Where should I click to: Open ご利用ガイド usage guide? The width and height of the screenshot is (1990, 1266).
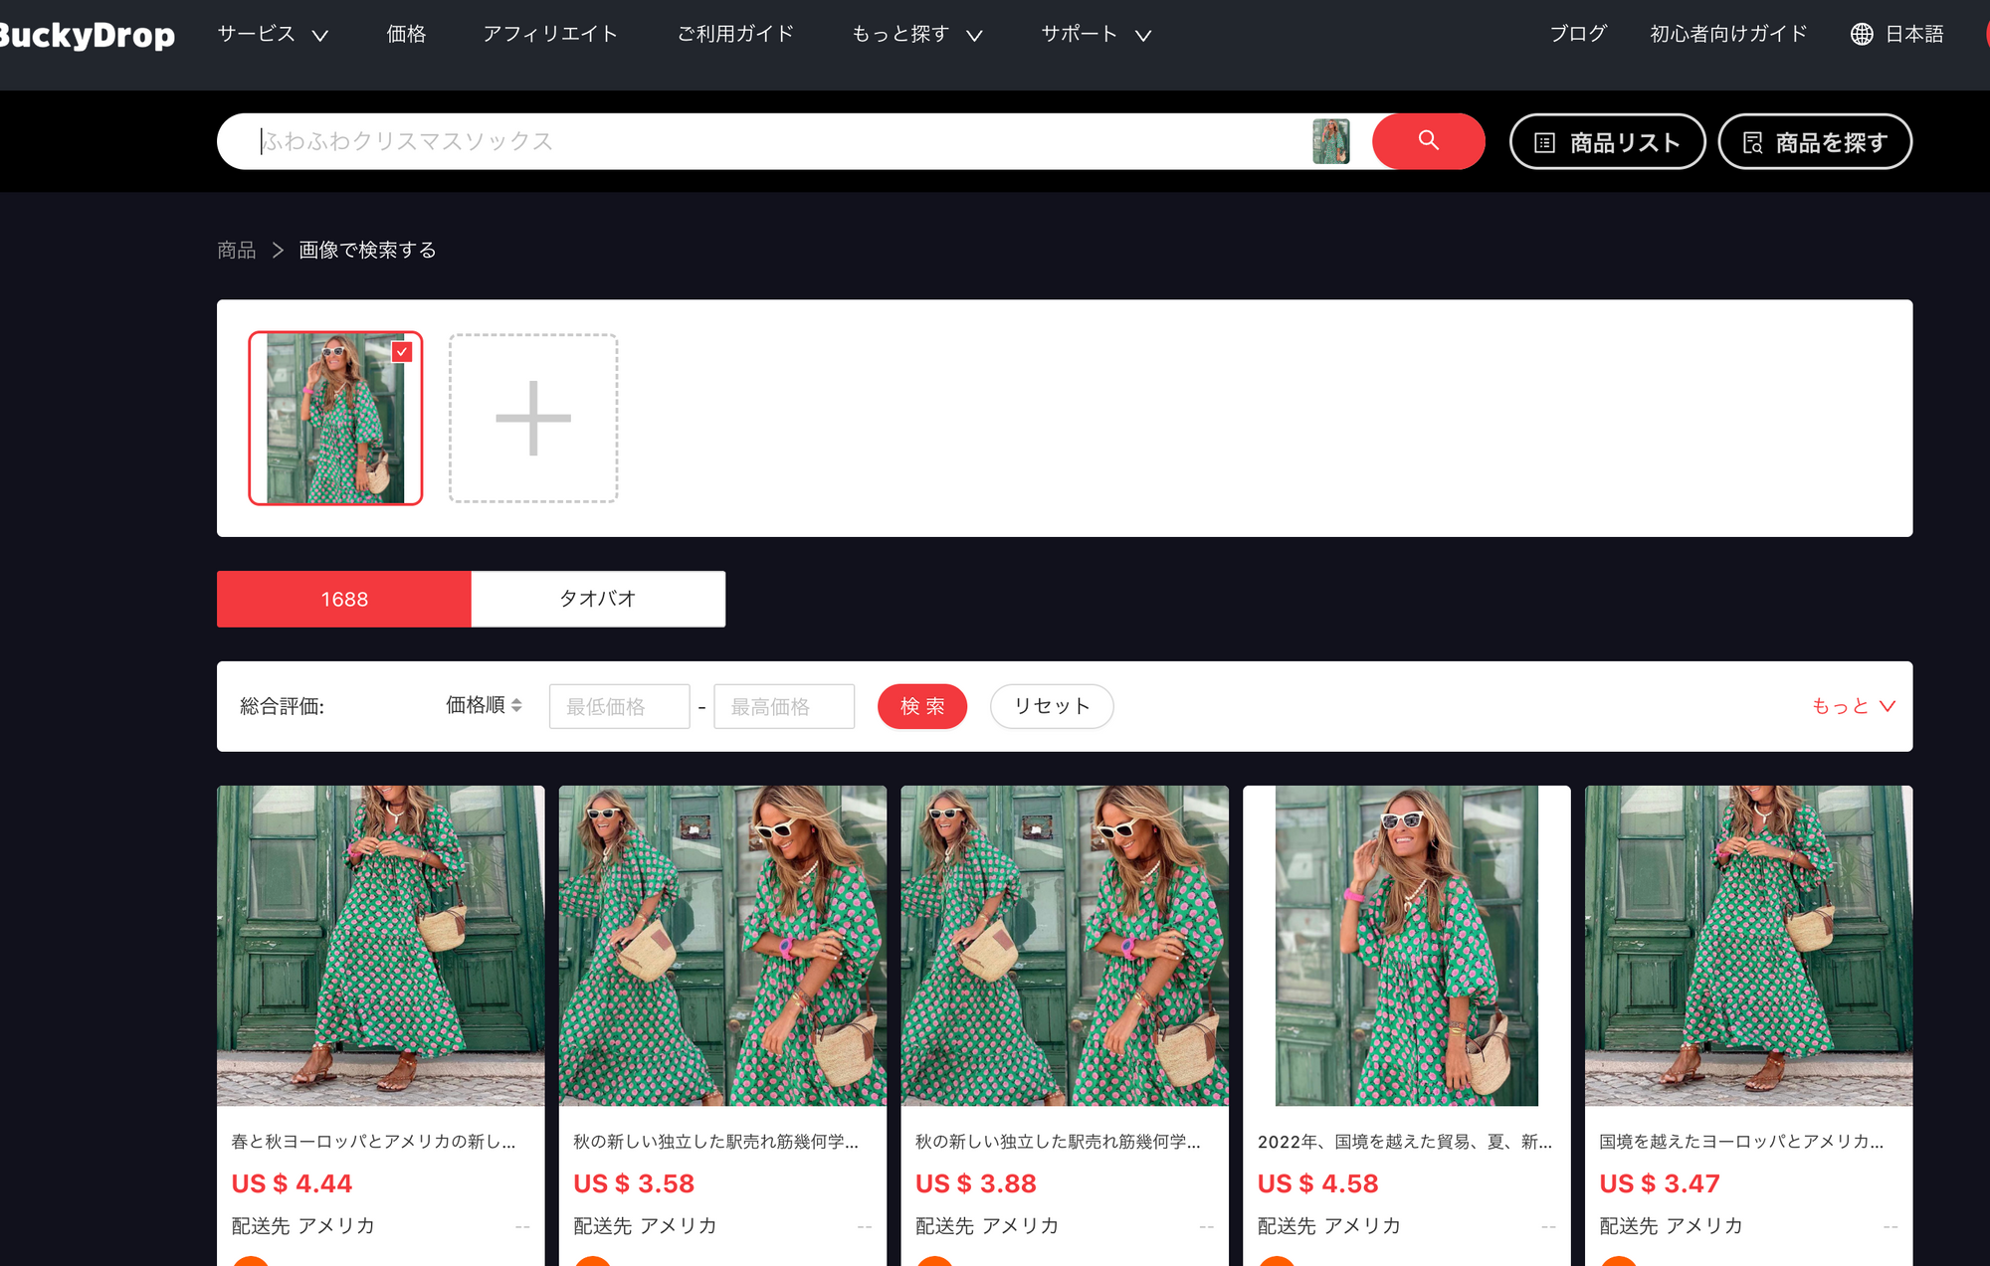[735, 34]
